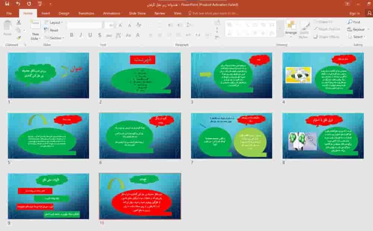The width and height of the screenshot is (373, 231).
Task: Toggle Bold formatting
Action: click(x=72, y=35)
